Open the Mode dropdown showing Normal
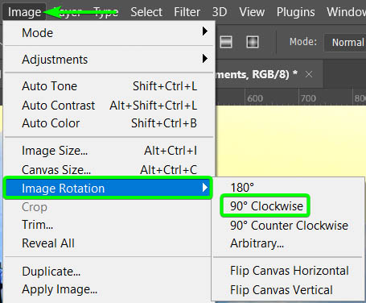This screenshot has height=303, width=366. (345, 42)
